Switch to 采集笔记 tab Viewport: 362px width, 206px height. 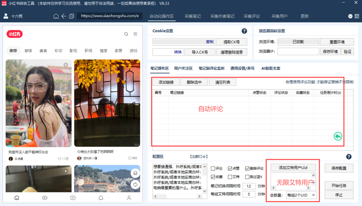click(x=193, y=16)
